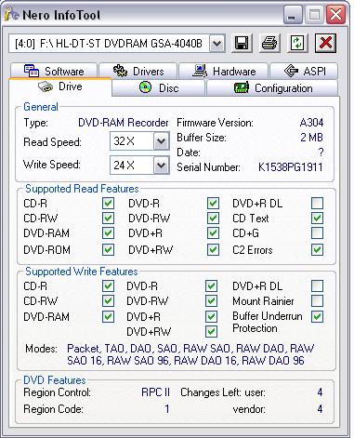
Task: Click the red X exit icon in toolbar
Action: (325, 43)
